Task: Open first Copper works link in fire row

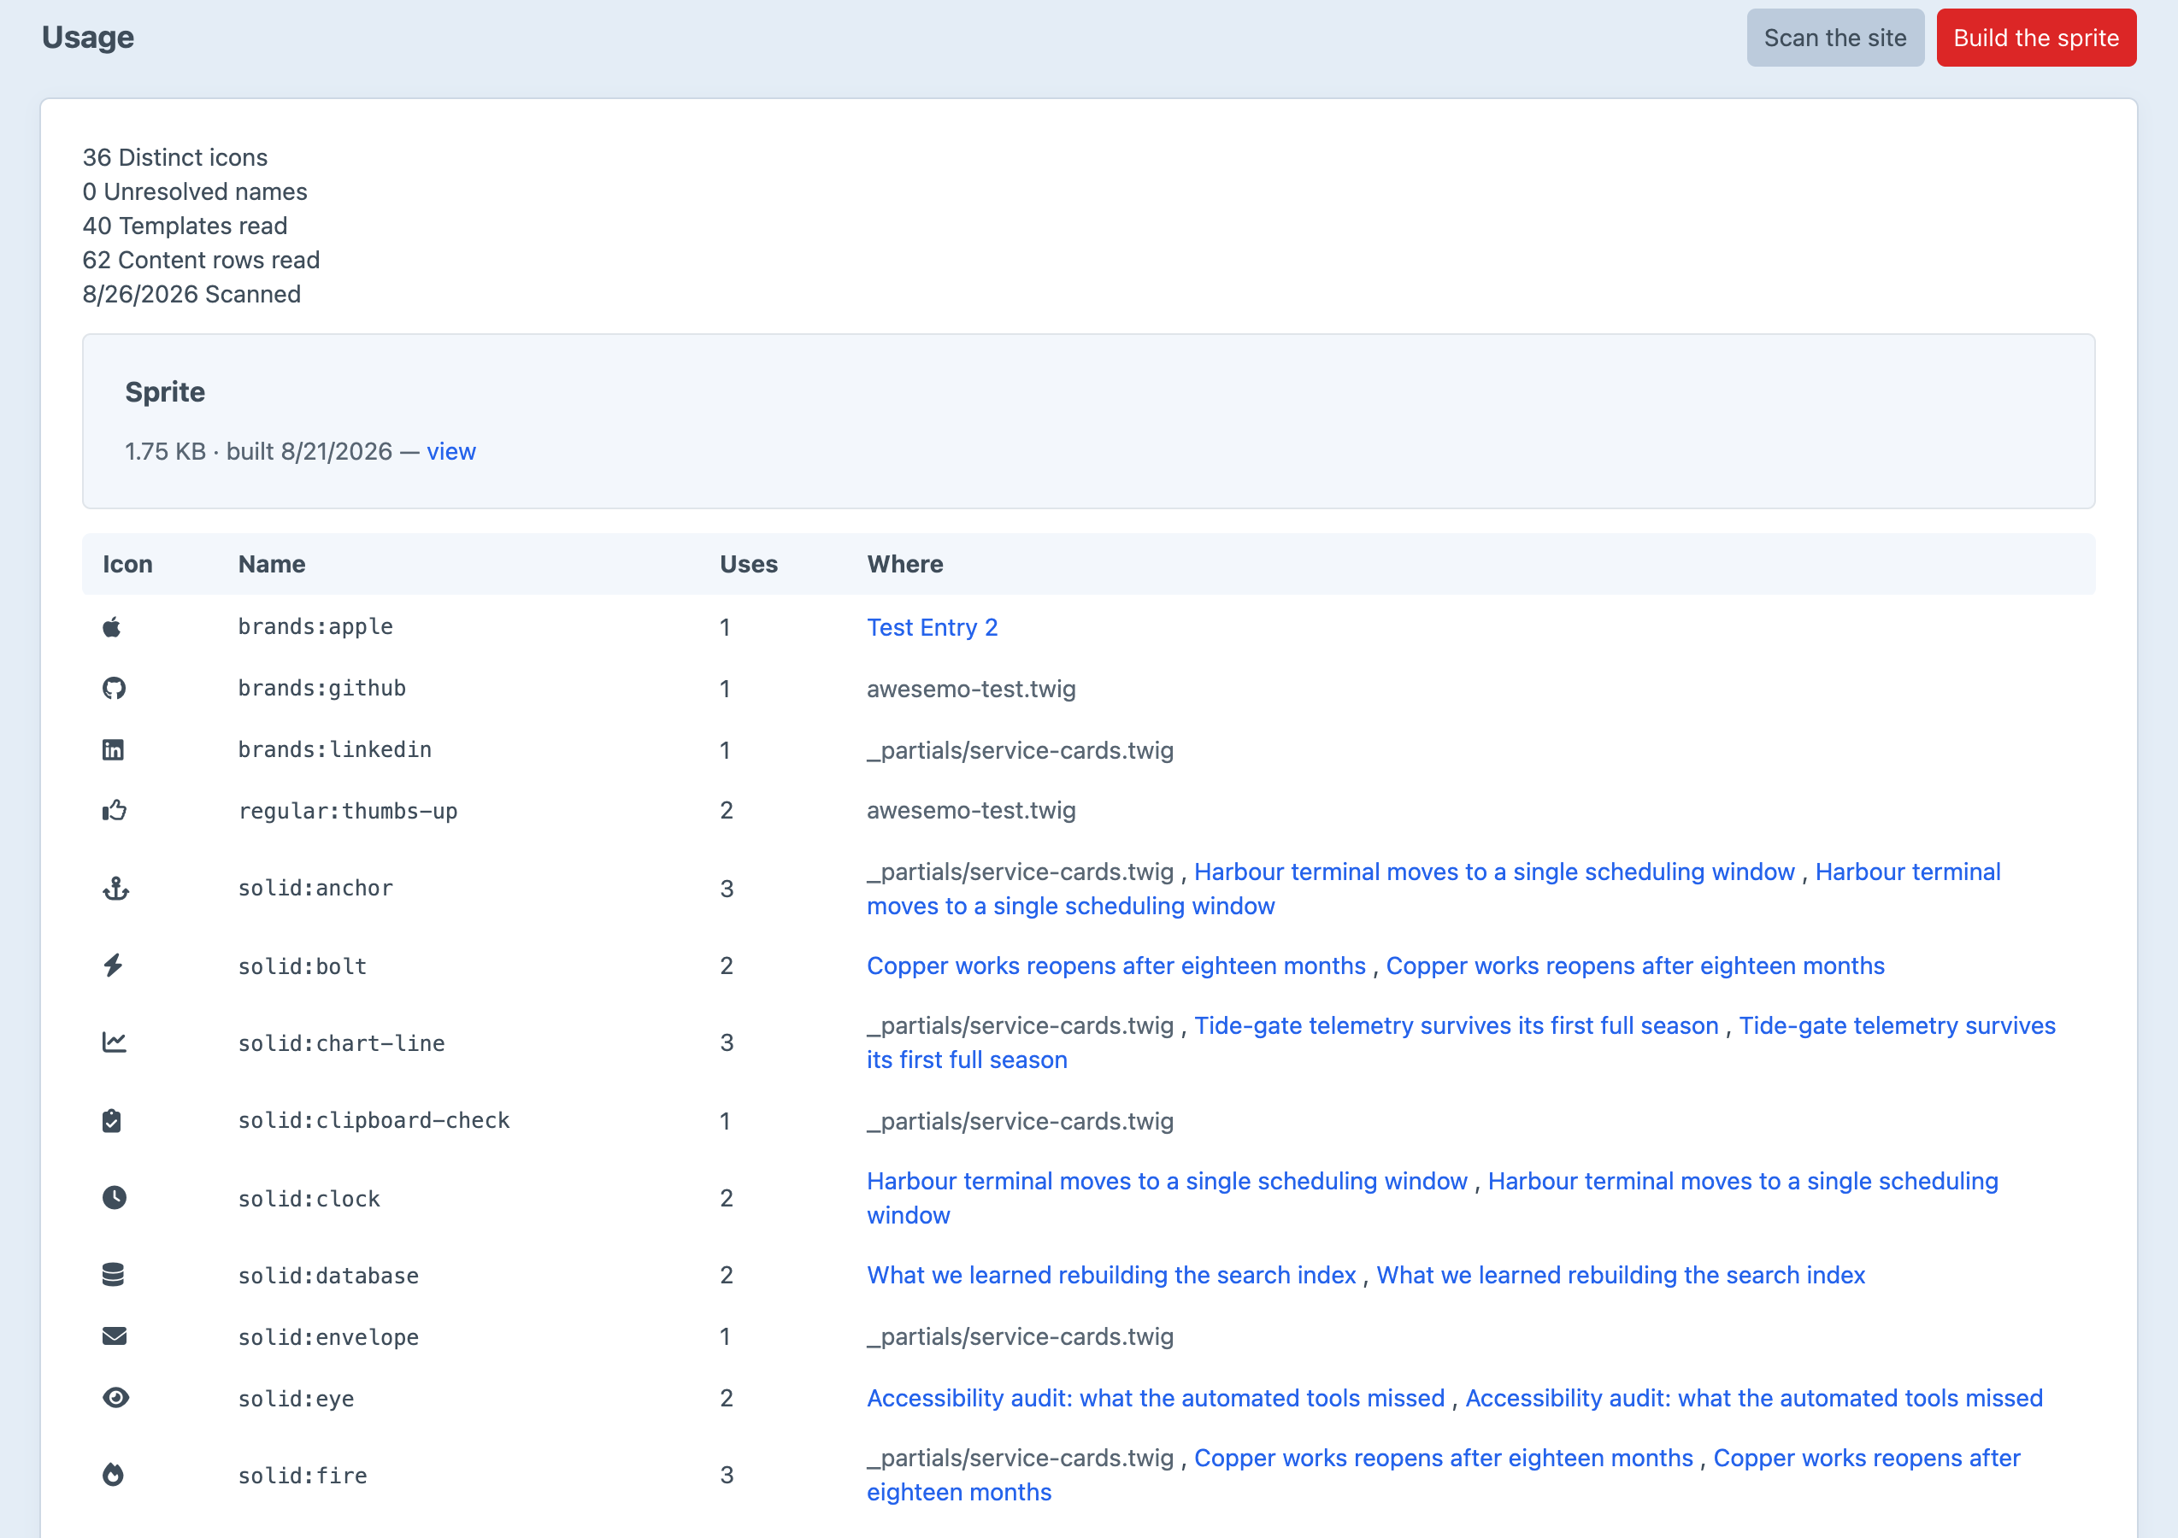Action: [x=1444, y=1458]
